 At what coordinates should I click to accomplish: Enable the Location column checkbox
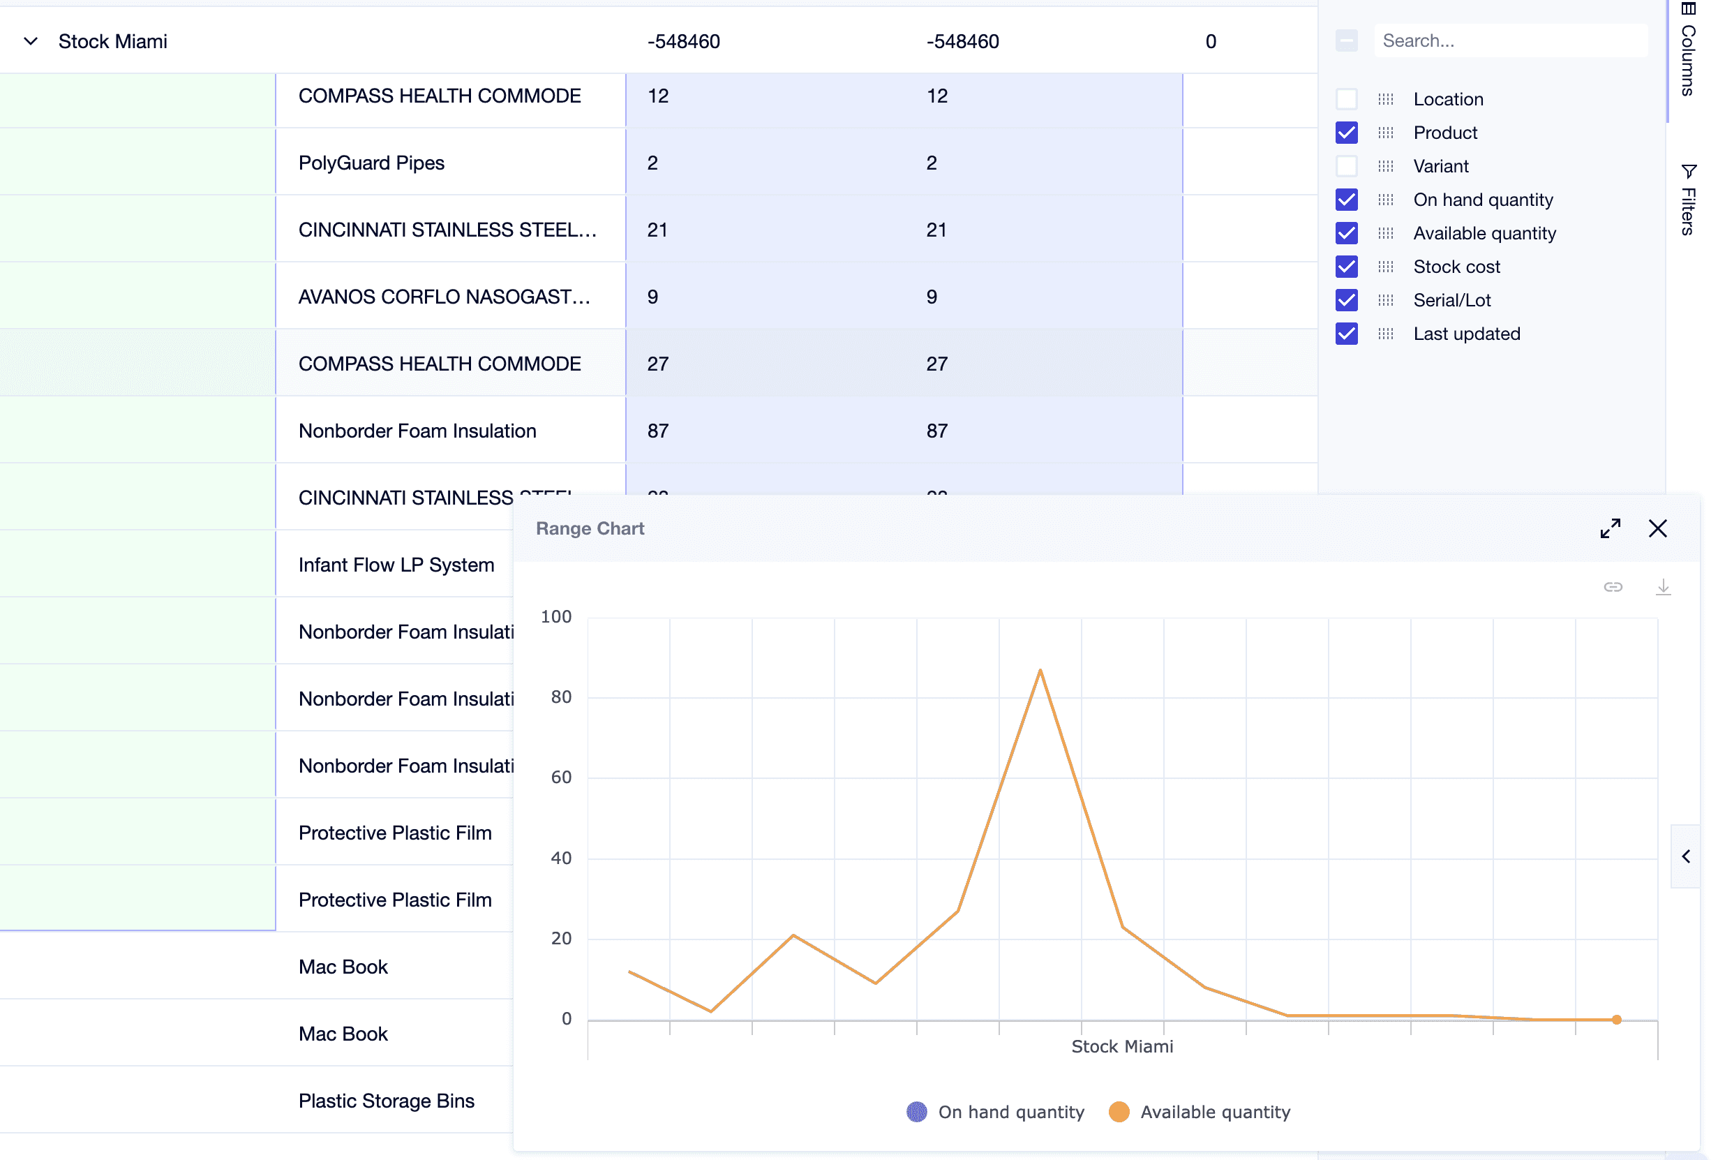pos(1346,99)
